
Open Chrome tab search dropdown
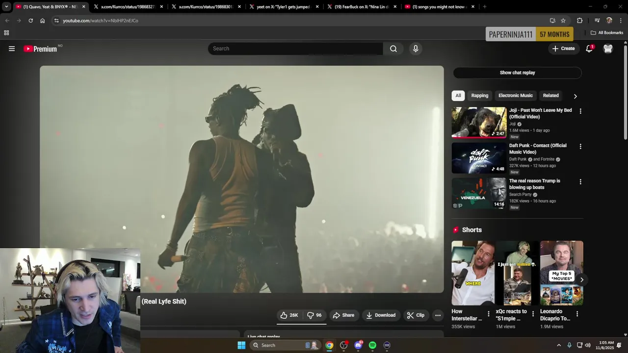click(6, 7)
